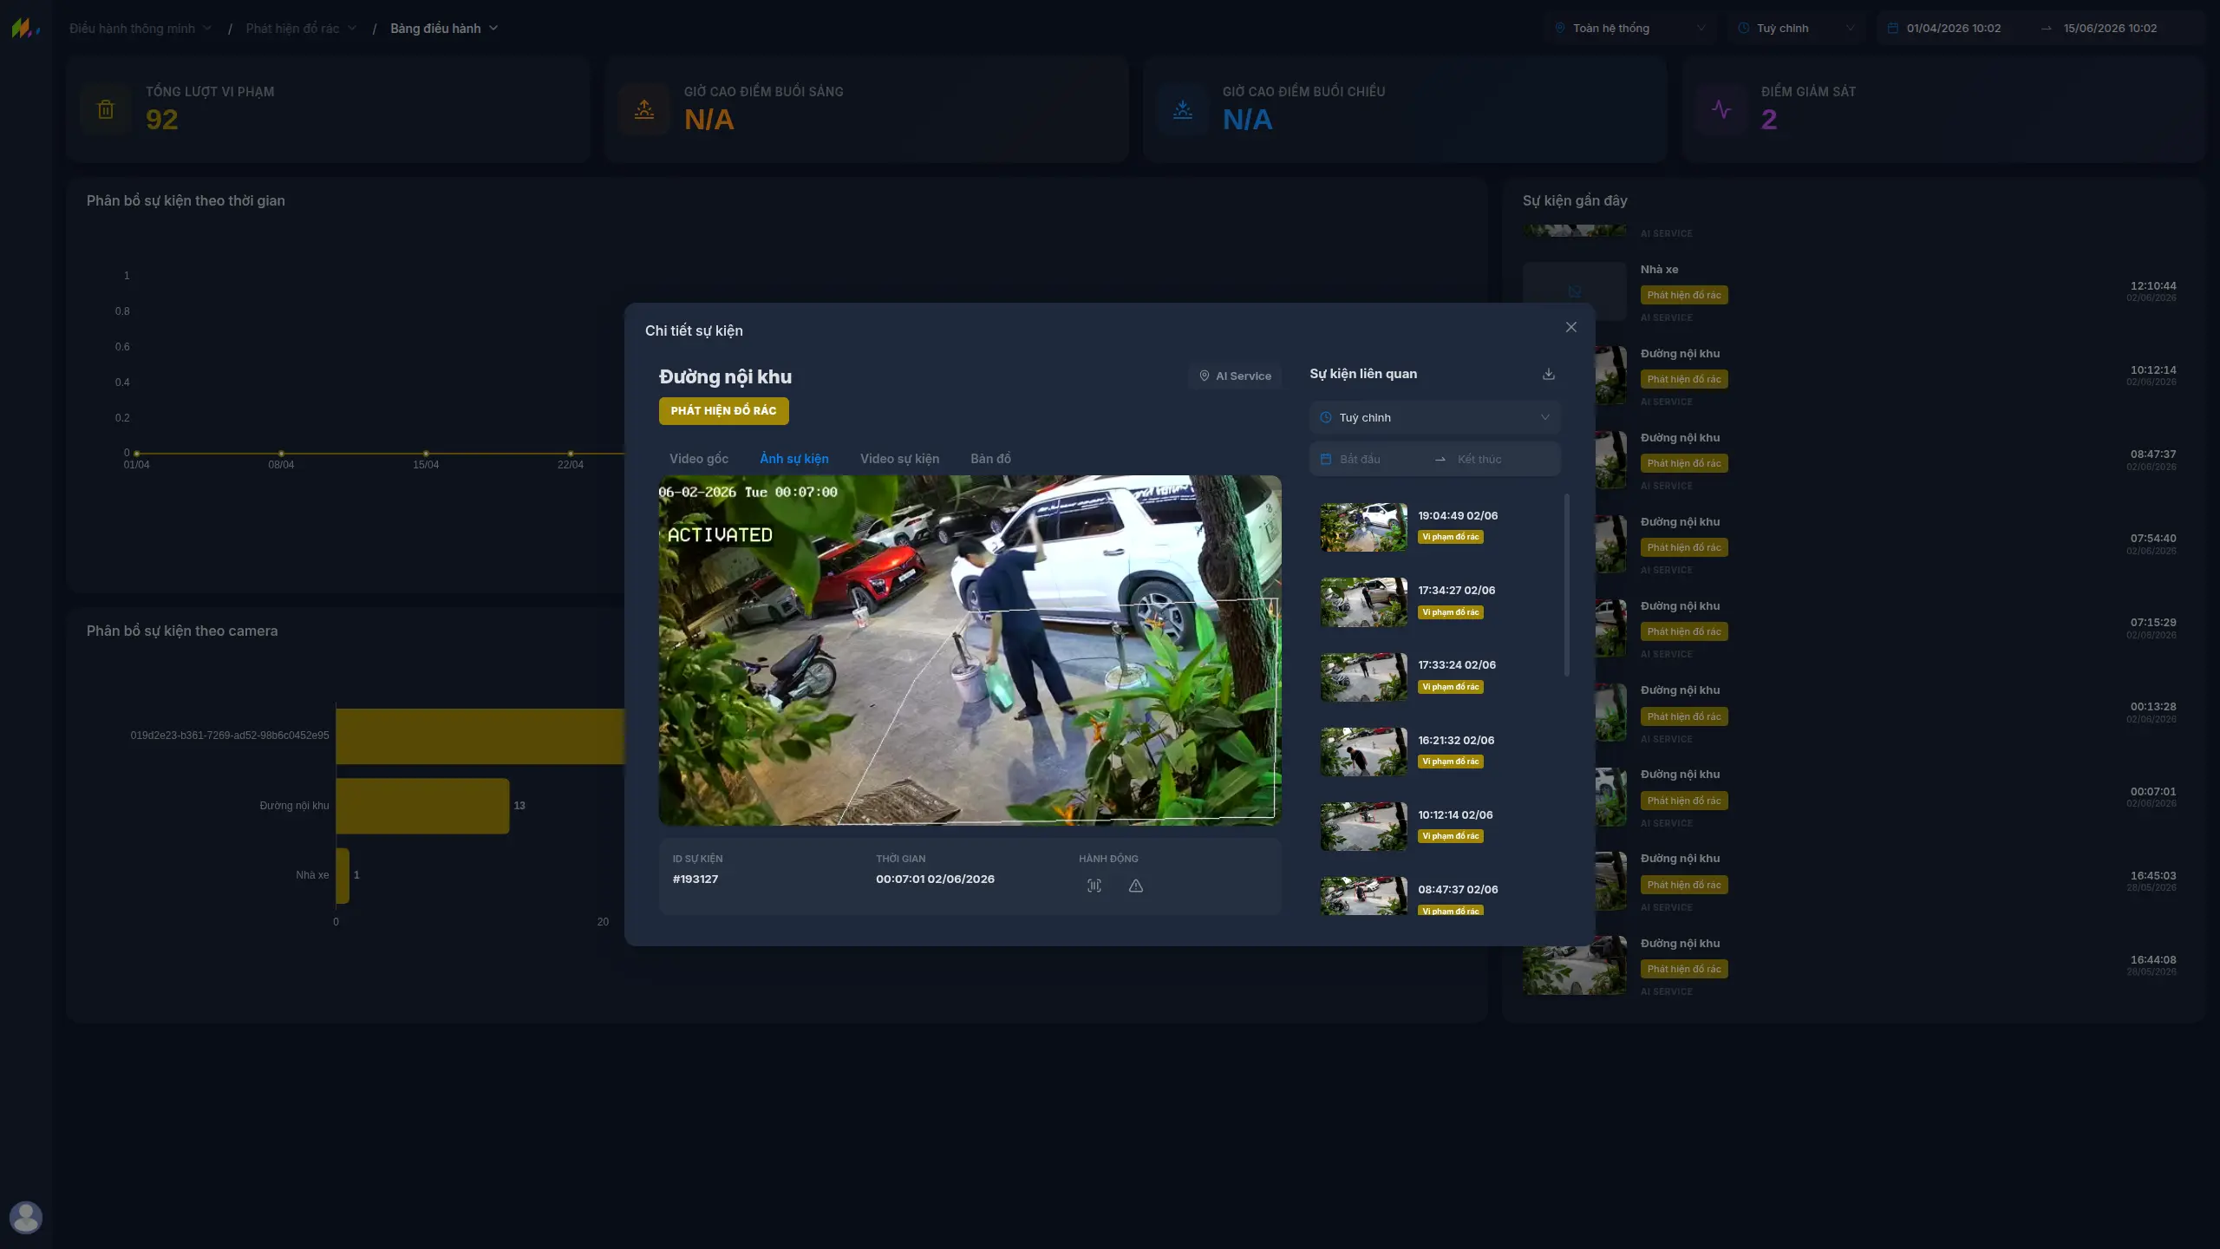
Task: Open the Toàn hệ thống dropdown
Action: click(x=1630, y=28)
